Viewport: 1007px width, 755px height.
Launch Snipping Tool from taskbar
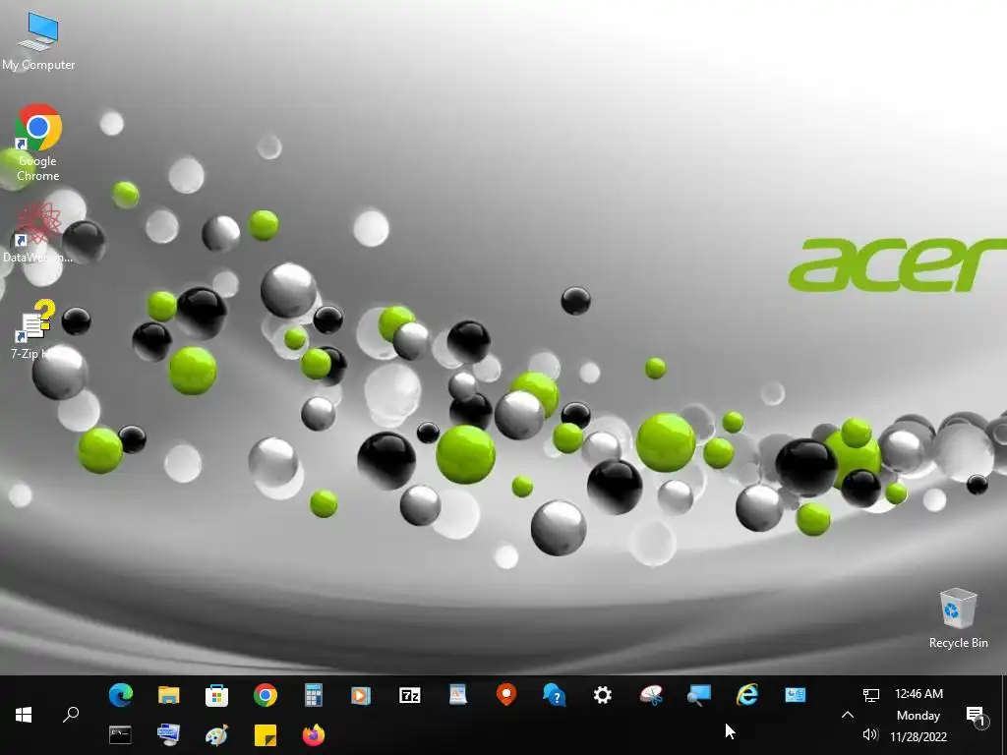pyautogui.click(x=651, y=695)
